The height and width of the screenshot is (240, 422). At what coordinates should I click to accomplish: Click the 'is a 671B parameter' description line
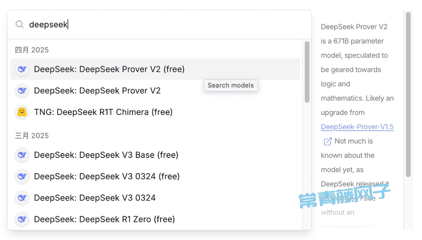352,41
